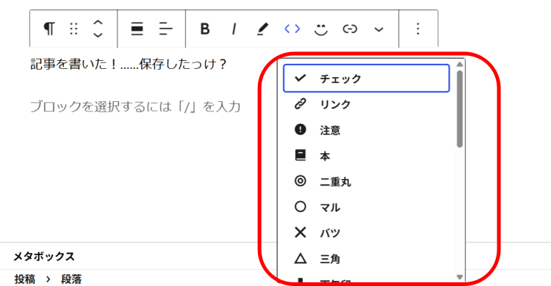Select 本 from the icon list
551x286 pixels.
pos(366,155)
